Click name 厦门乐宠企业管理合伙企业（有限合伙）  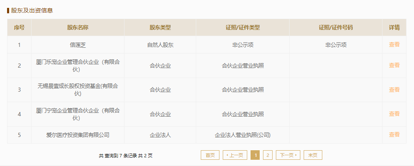(x=78, y=66)
